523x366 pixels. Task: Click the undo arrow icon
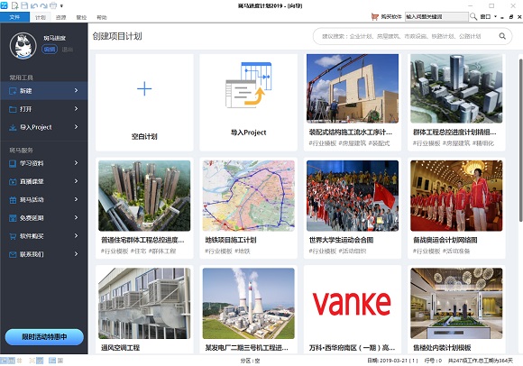(x=34, y=5)
